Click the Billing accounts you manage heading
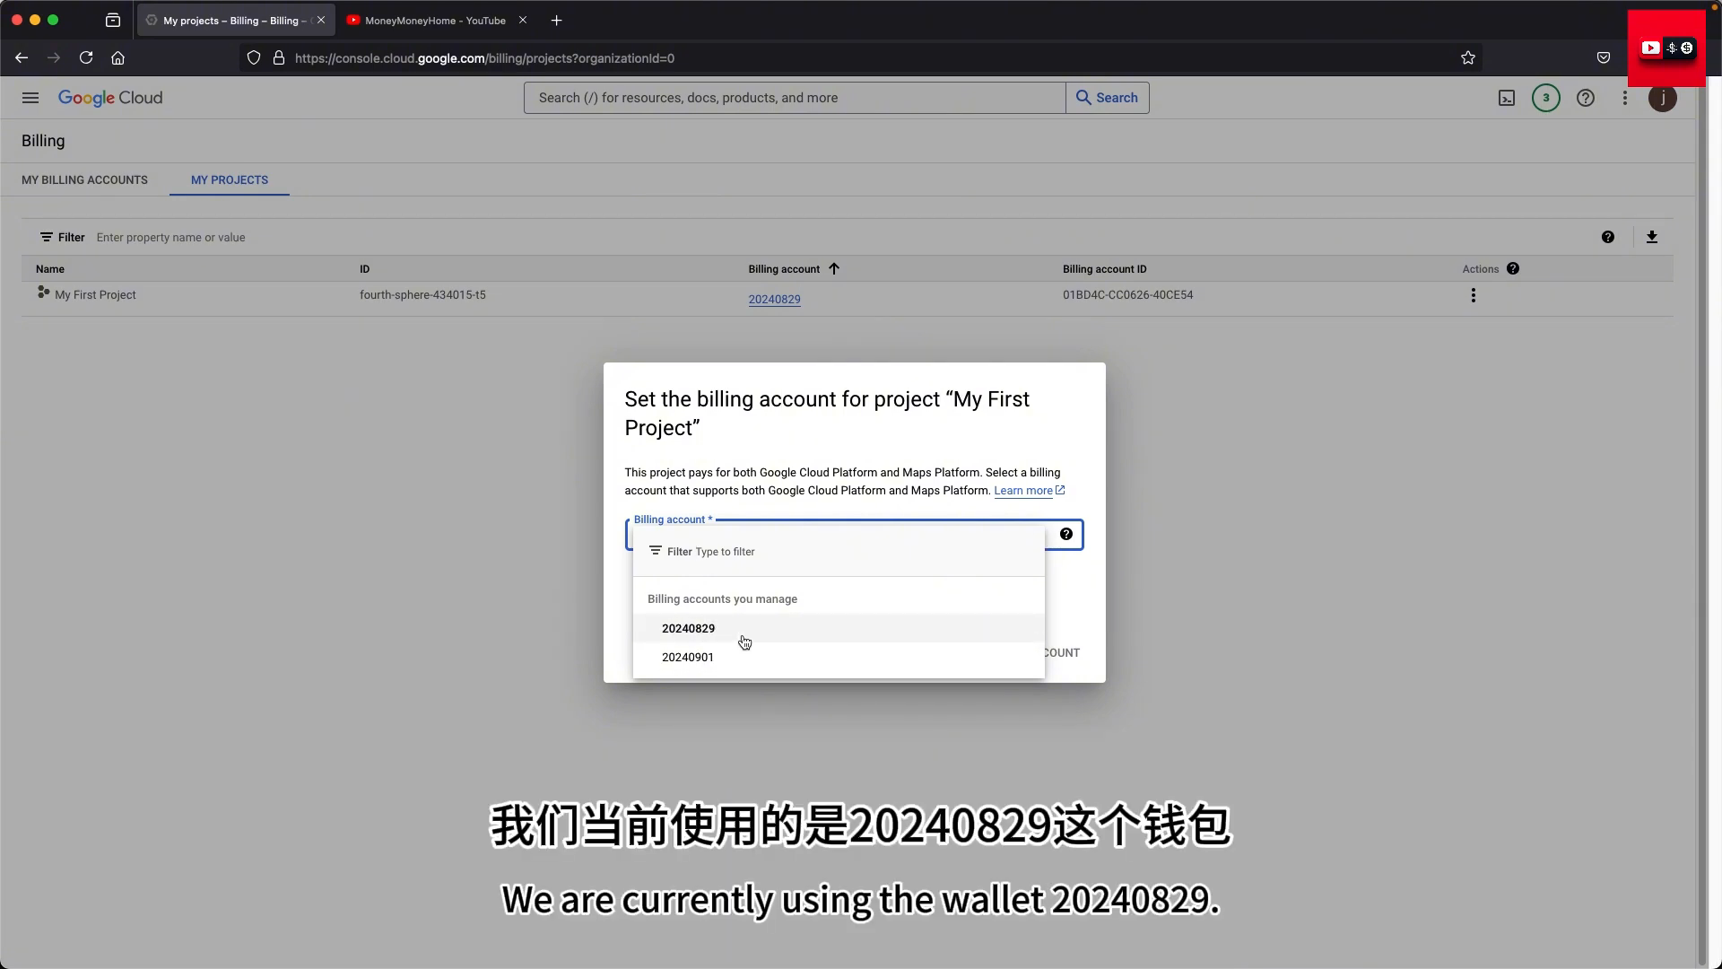This screenshot has height=969, width=1722. click(722, 598)
